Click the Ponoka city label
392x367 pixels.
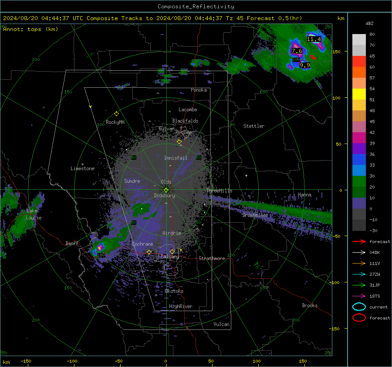tap(199, 90)
